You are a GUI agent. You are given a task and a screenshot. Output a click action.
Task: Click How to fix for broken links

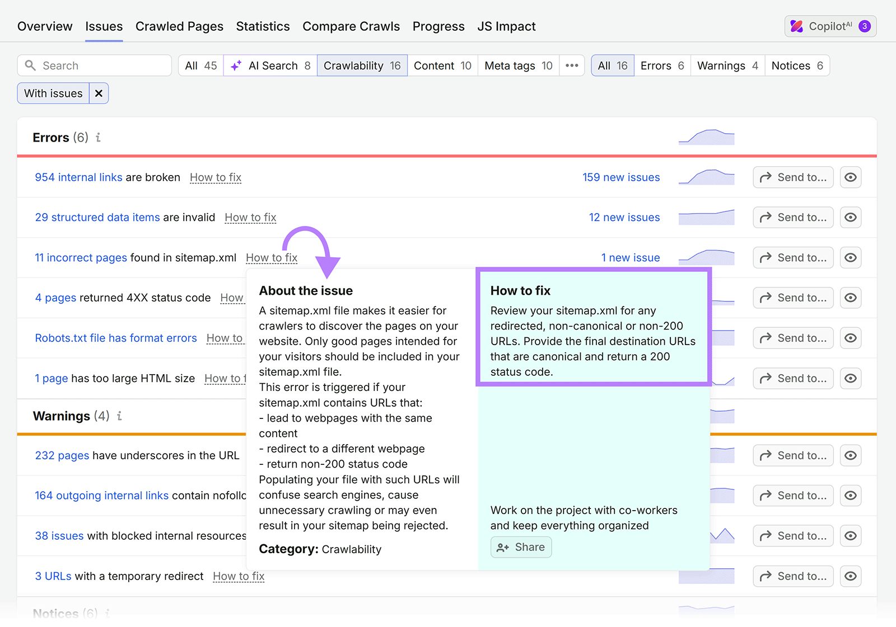[216, 177]
